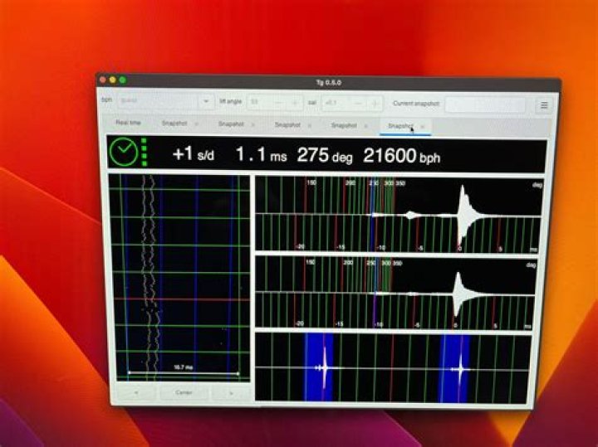The image size is (598, 447).
Task: Switch to the Real time tab
Action: [129, 124]
